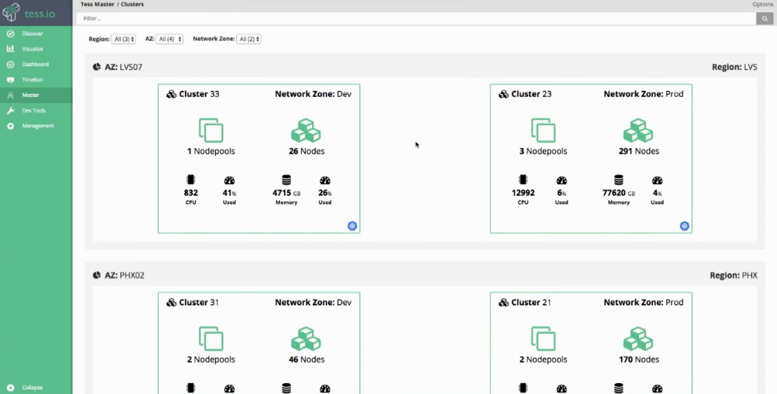The height and width of the screenshot is (394, 777).
Task: Select Master in the navigation menu
Action: pos(28,95)
